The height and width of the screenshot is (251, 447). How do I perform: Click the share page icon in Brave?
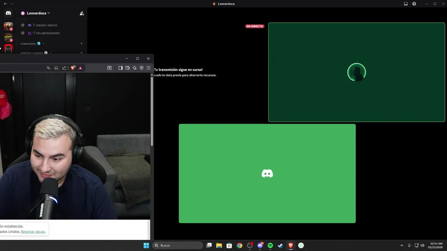[64, 68]
